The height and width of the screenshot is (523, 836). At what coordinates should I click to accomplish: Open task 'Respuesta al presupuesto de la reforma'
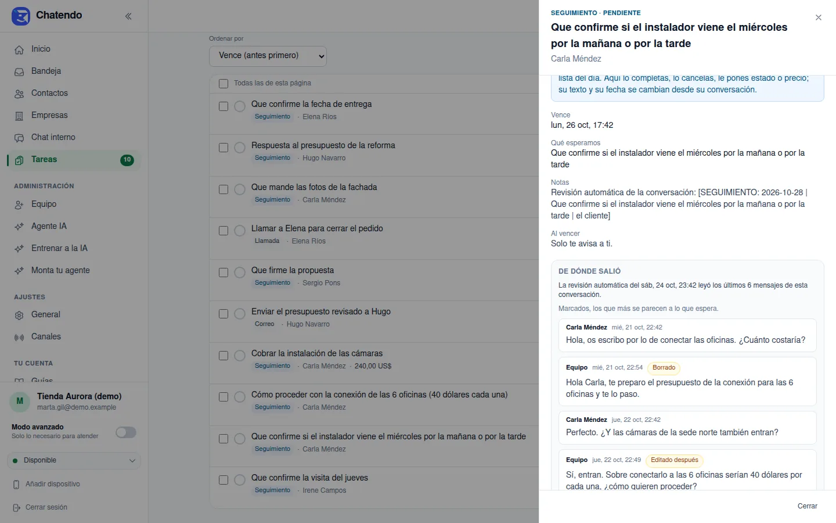click(x=323, y=145)
